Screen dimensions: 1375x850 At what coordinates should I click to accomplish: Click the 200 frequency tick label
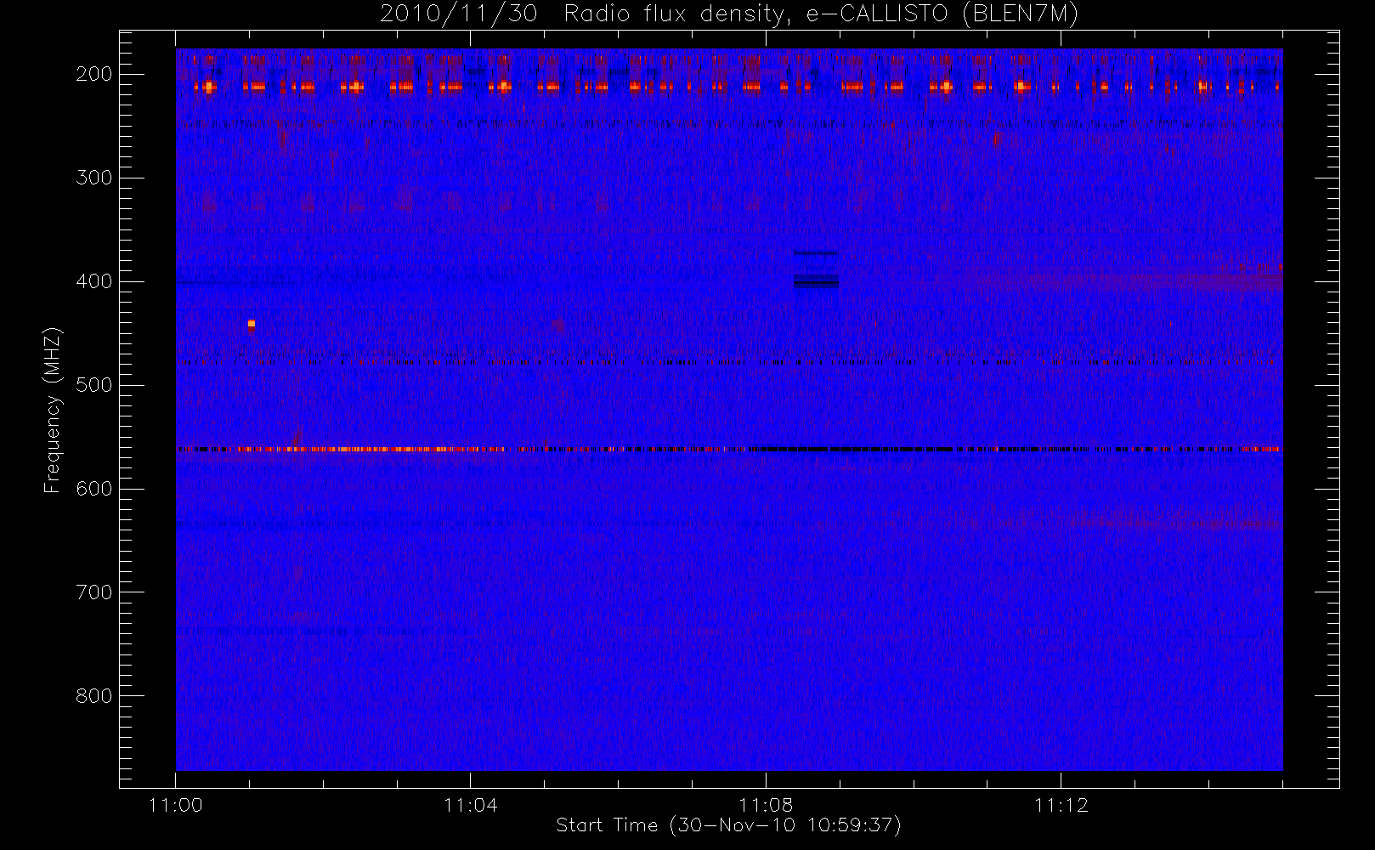(94, 74)
